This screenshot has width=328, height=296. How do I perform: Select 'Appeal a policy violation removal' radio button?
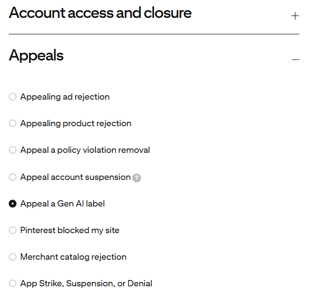(13, 150)
